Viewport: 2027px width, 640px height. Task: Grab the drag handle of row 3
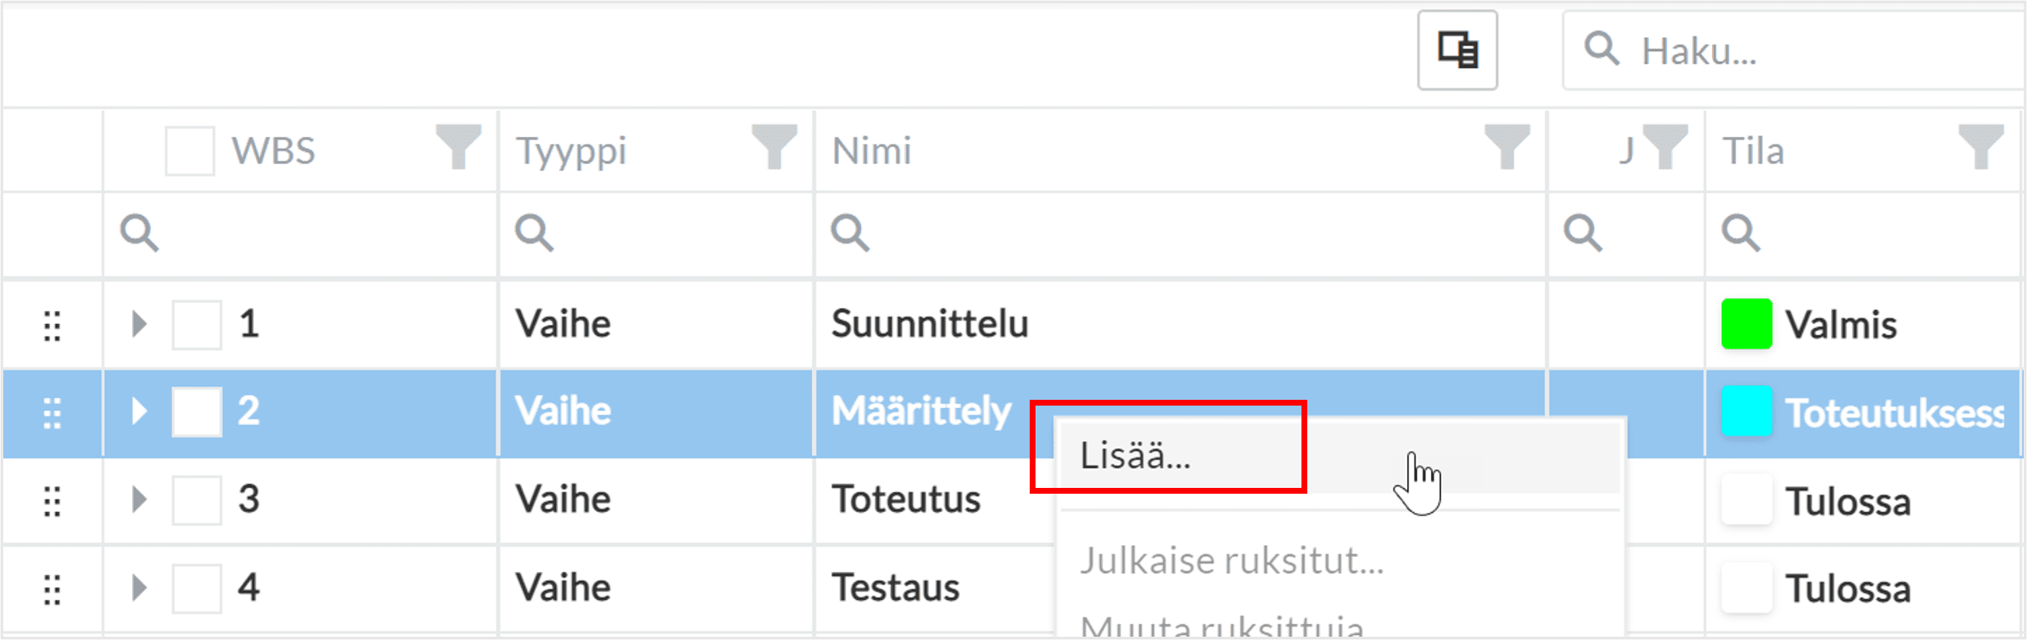52,501
